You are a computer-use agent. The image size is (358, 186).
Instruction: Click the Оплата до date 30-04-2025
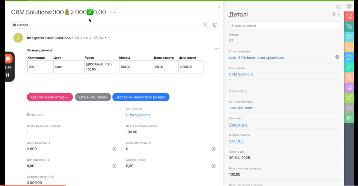click(240, 158)
